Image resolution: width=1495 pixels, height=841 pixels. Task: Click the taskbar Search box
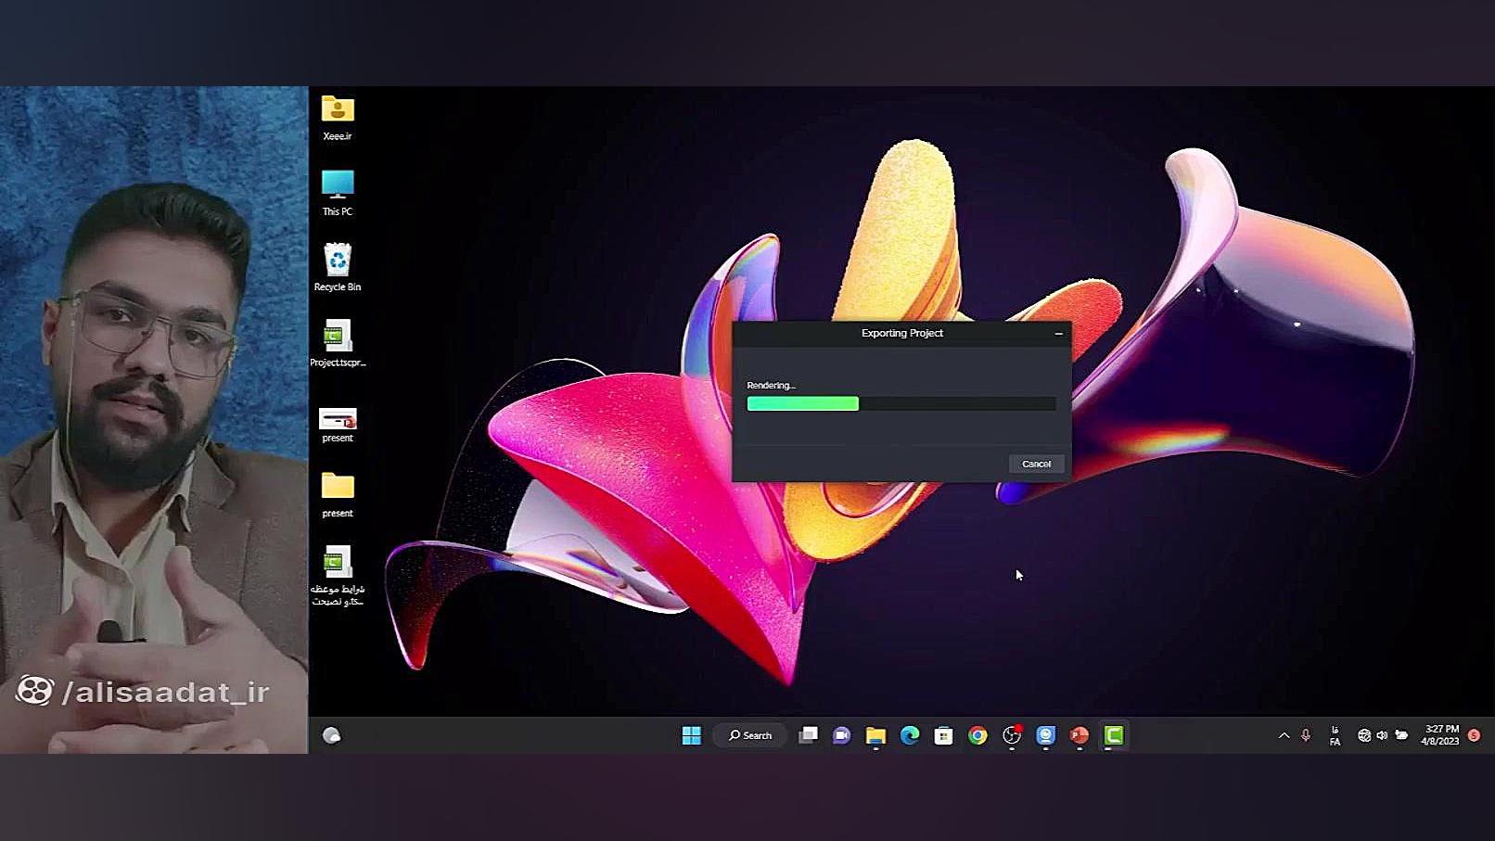(750, 735)
